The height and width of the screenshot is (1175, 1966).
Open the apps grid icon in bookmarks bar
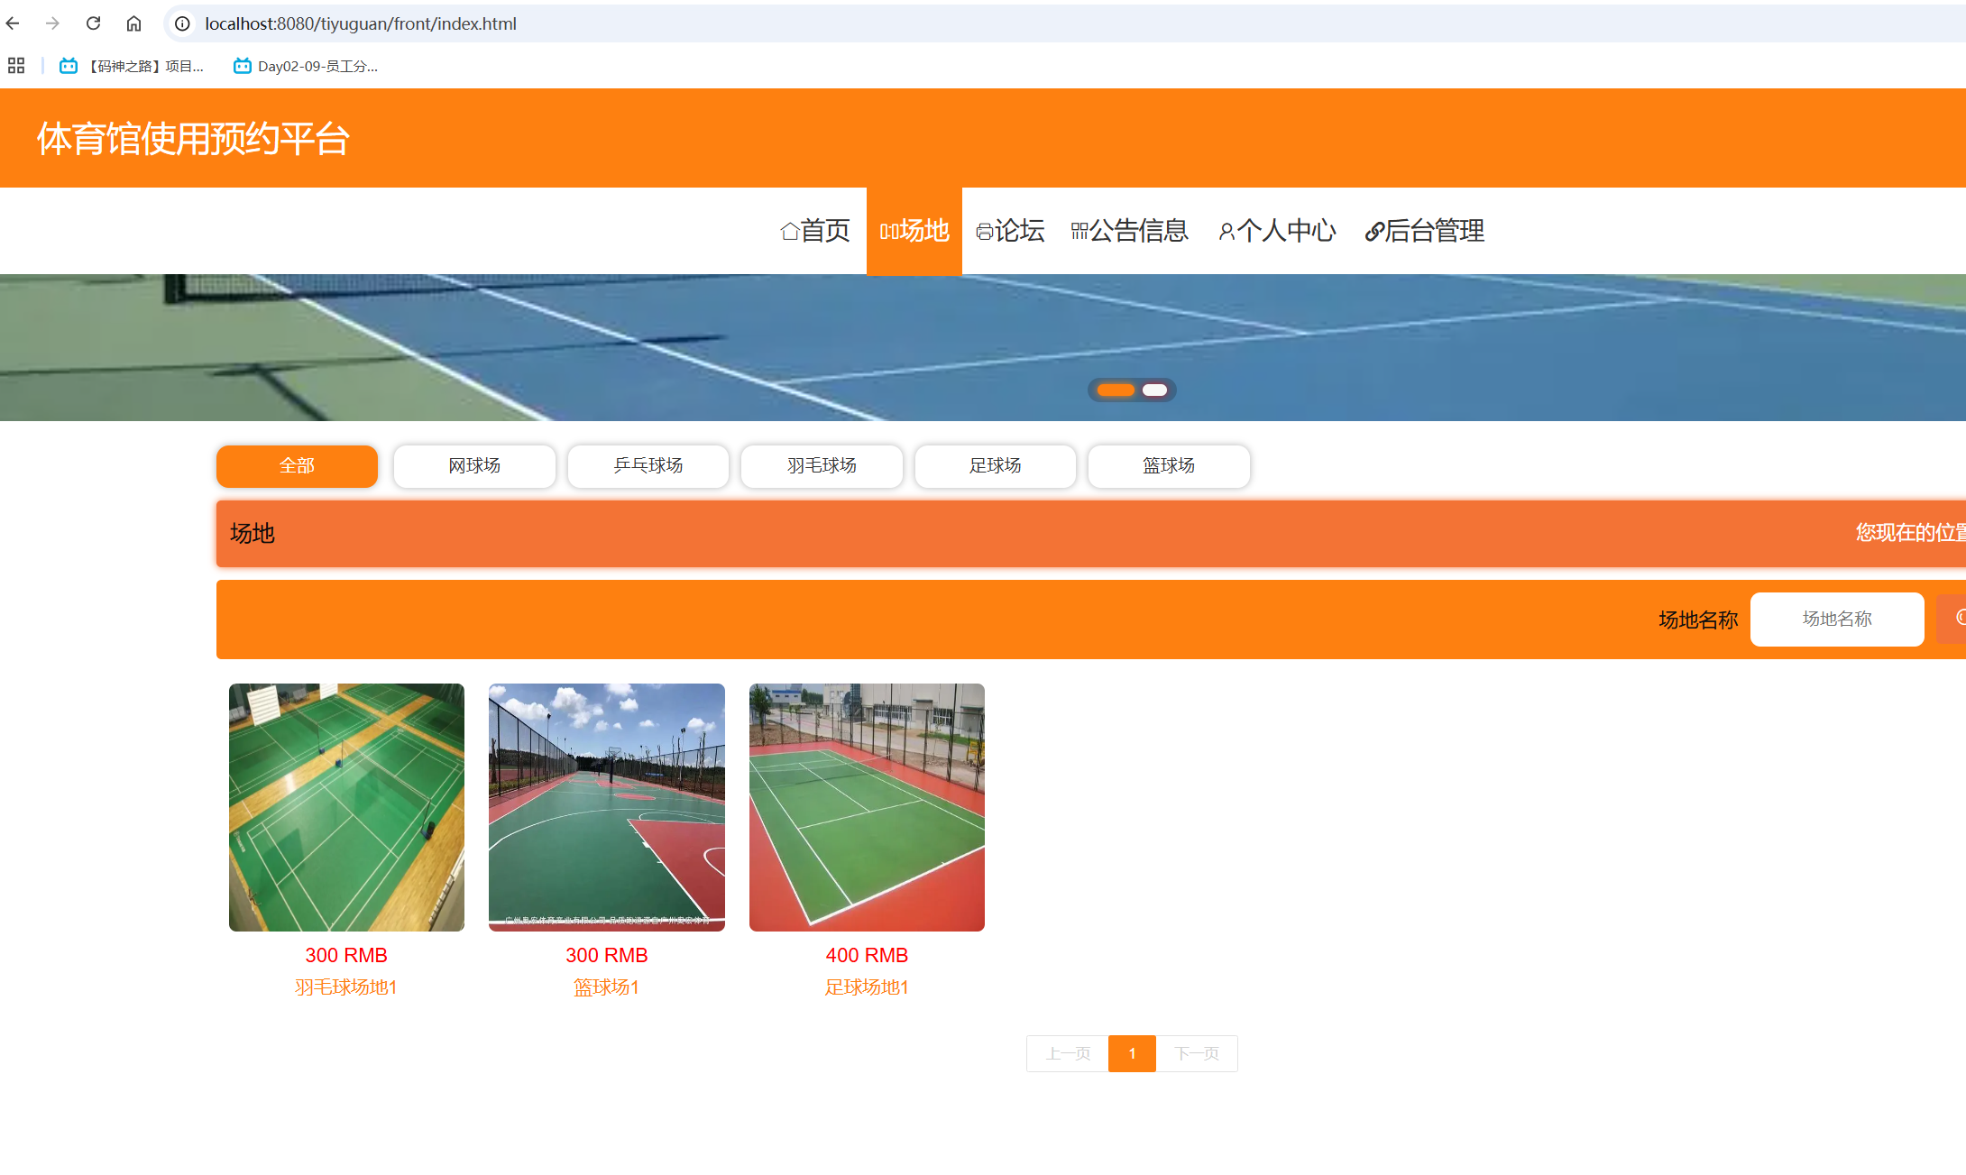pyautogui.click(x=16, y=66)
